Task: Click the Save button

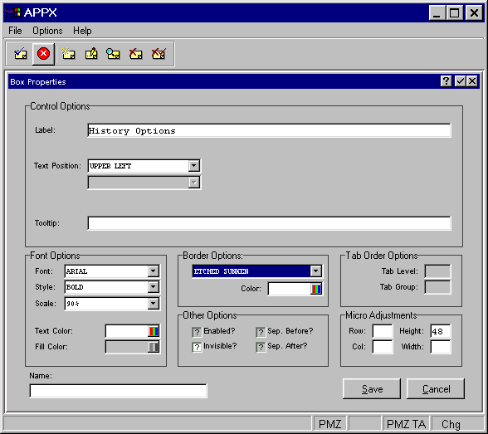Action: 372,389
